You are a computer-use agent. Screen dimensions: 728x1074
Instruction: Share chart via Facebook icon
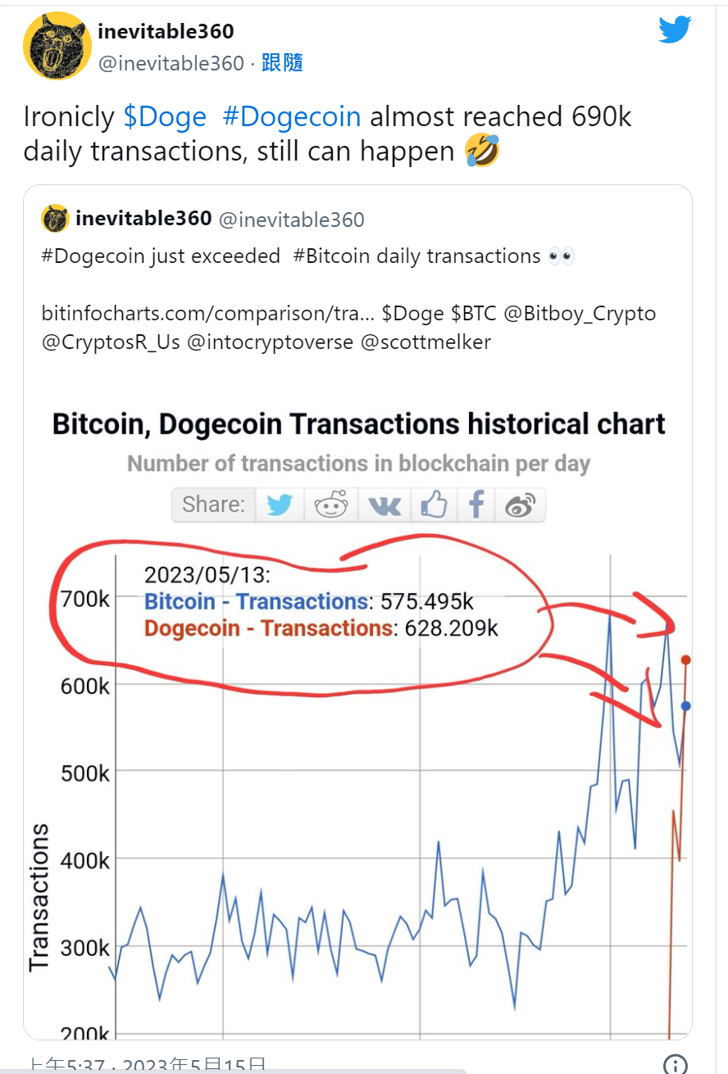coord(475,505)
